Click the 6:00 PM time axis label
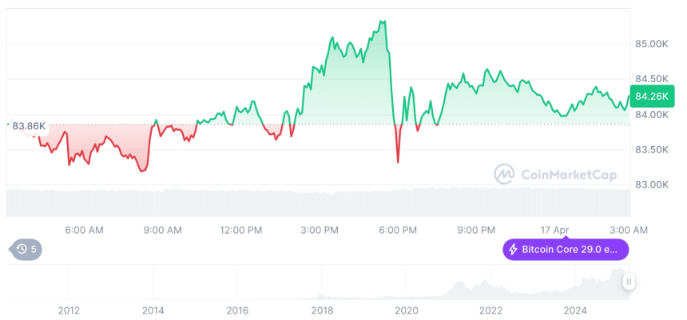Viewport: 687px width, 320px height. [398, 230]
